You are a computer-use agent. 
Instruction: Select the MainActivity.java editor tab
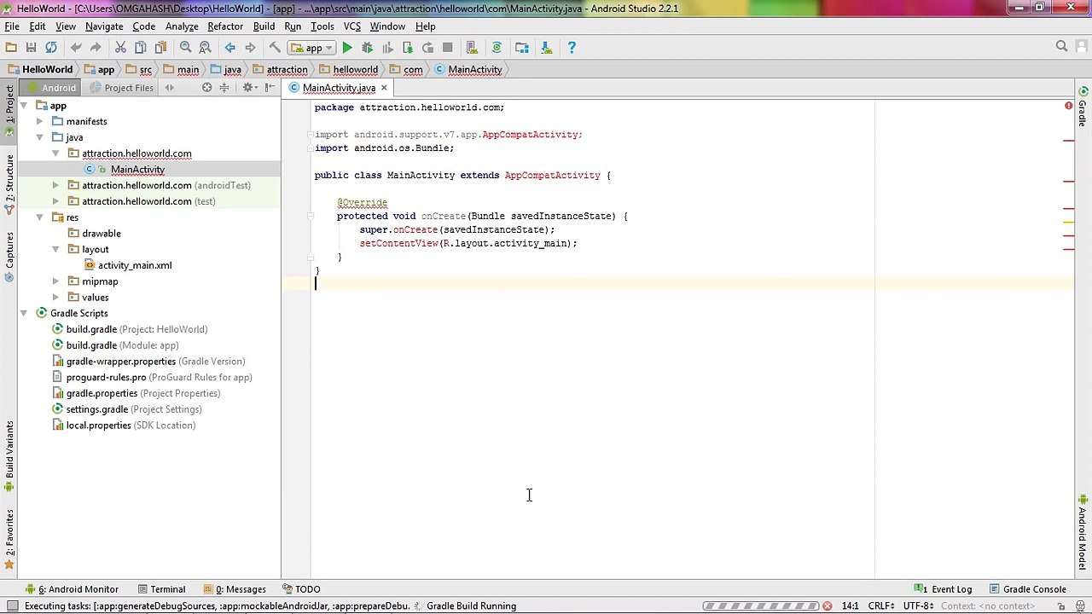pos(339,88)
